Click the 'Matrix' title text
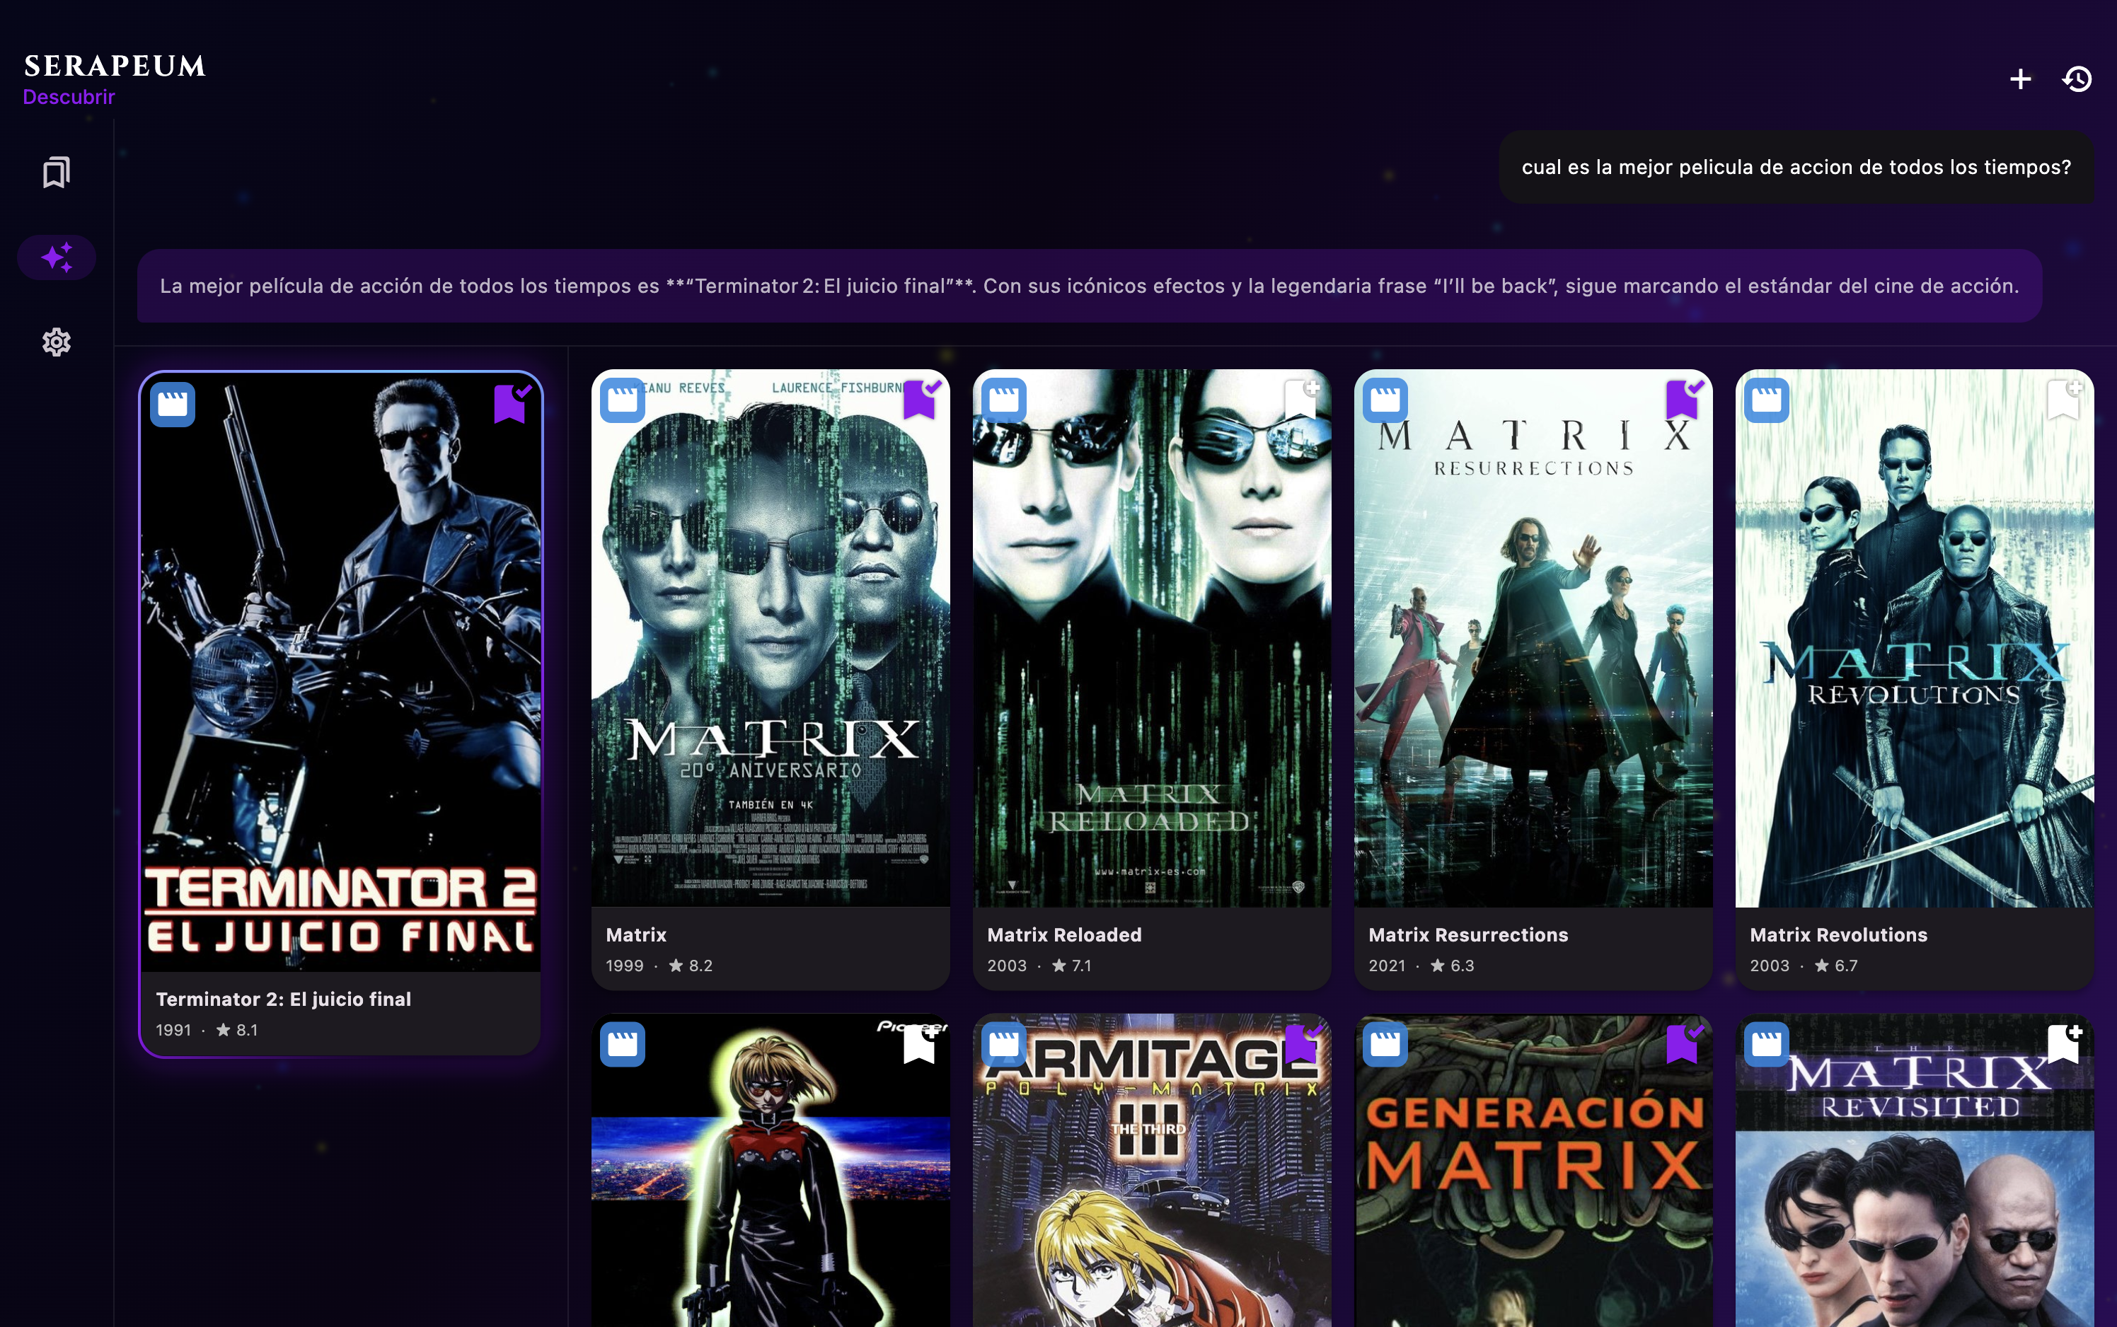2117x1327 pixels. click(x=636, y=934)
